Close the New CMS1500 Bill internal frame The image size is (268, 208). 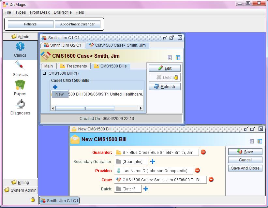tap(261, 129)
